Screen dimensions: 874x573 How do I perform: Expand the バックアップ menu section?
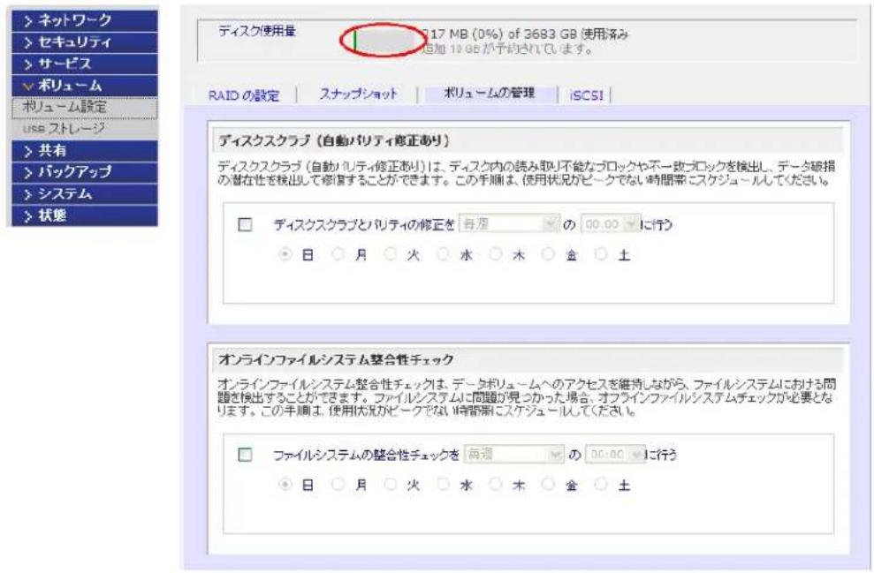[x=84, y=172]
